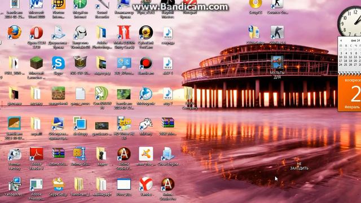Screen dimensions: 361x203
Task: Launch the red Opera browser shortcut
Action: (x=36, y=33)
